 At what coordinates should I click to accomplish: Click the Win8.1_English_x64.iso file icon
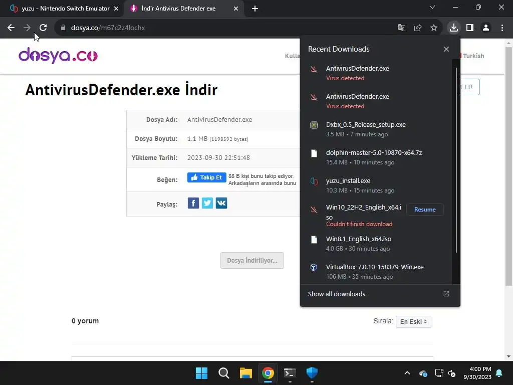314,239
